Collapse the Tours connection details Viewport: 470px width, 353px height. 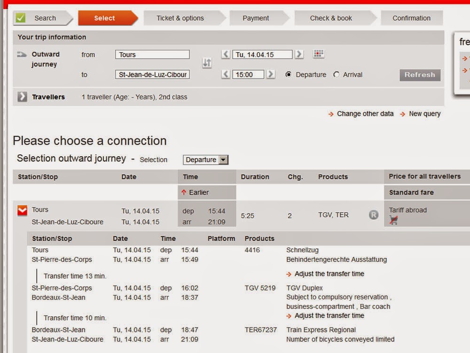[22, 211]
